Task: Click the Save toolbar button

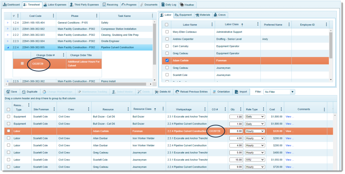Action: pyautogui.click(x=12, y=92)
